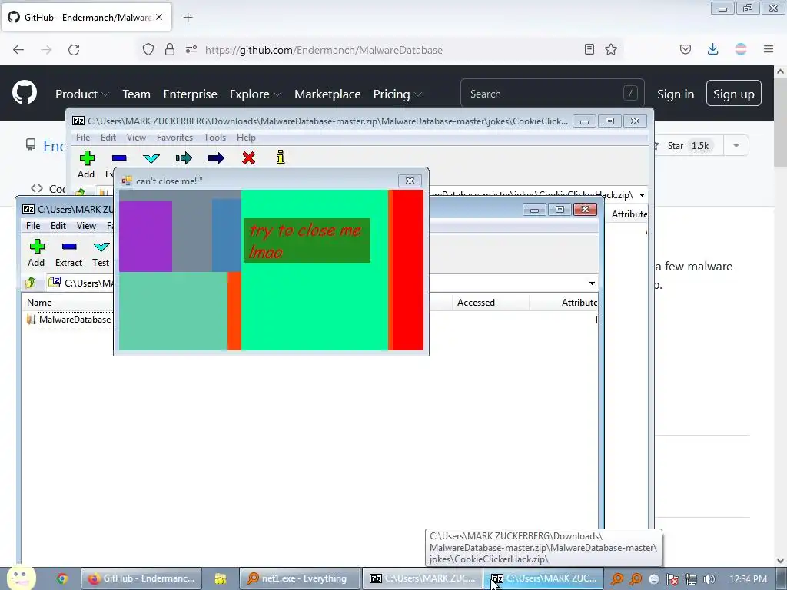Open the dropdown arrow next to the Star button

coord(736,145)
